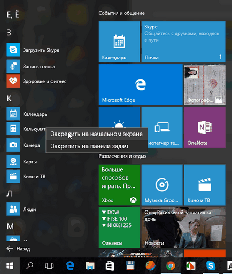
Task: Open Skype on the taskbar
Action: point(211,266)
